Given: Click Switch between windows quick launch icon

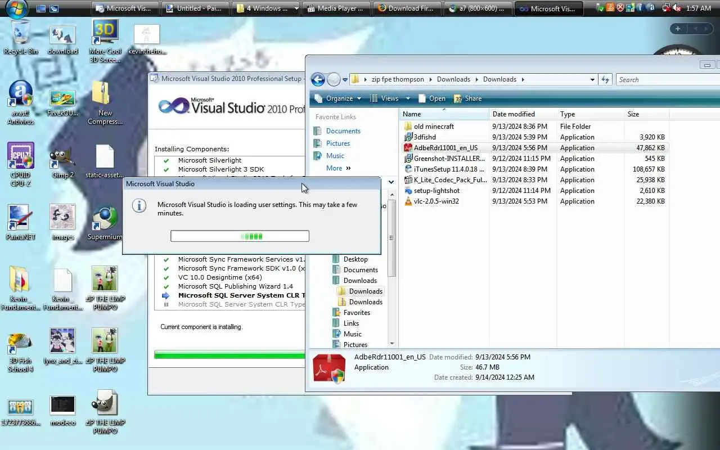Looking at the screenshot, I should (54, 8).
